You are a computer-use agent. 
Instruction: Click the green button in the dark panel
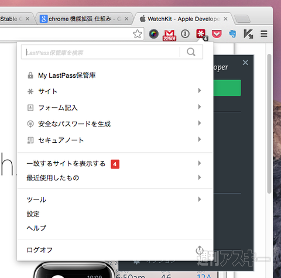click(227, 88)
